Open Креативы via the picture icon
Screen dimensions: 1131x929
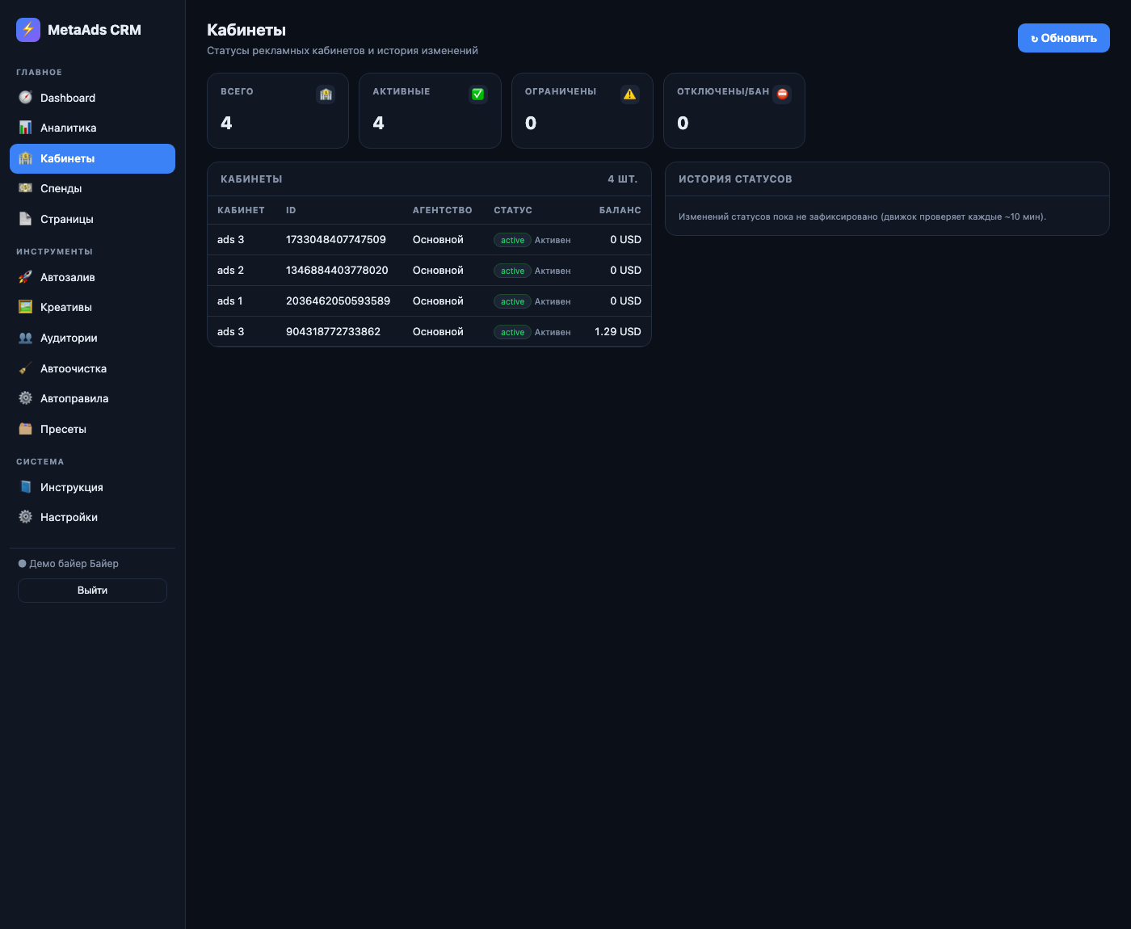pos(26,307)
